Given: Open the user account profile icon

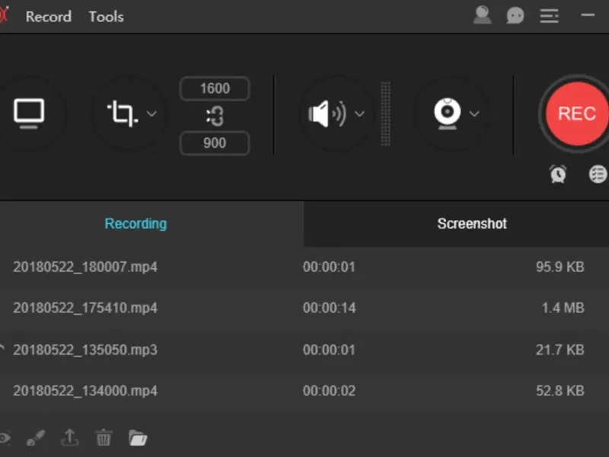Looking at the screenshot, I should [483, 15].
